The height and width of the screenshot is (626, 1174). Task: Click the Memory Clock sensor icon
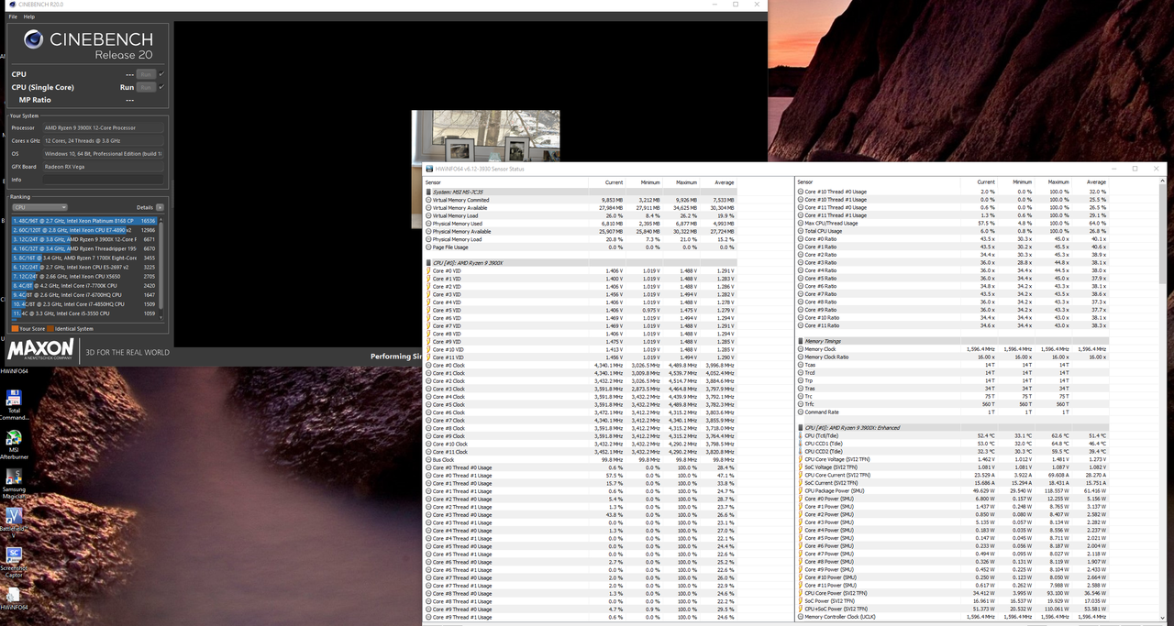[x=800, y=349]
